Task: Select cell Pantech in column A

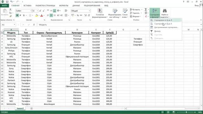Action: pyautogui.click(x=11, y=80)
